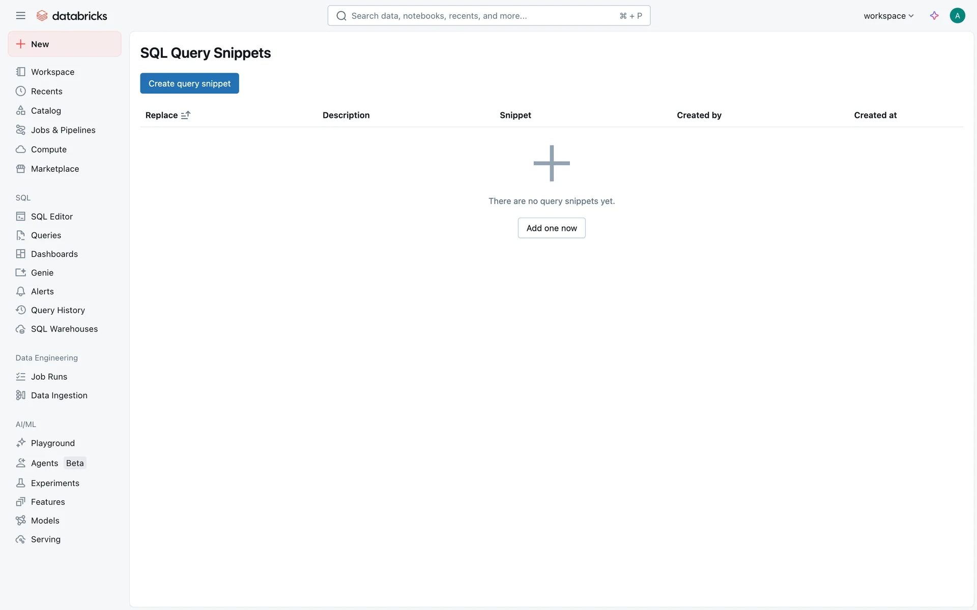Collapse the sidebar with the hamburger menu icon
977x610 pixels.
(x=20, y=16)
